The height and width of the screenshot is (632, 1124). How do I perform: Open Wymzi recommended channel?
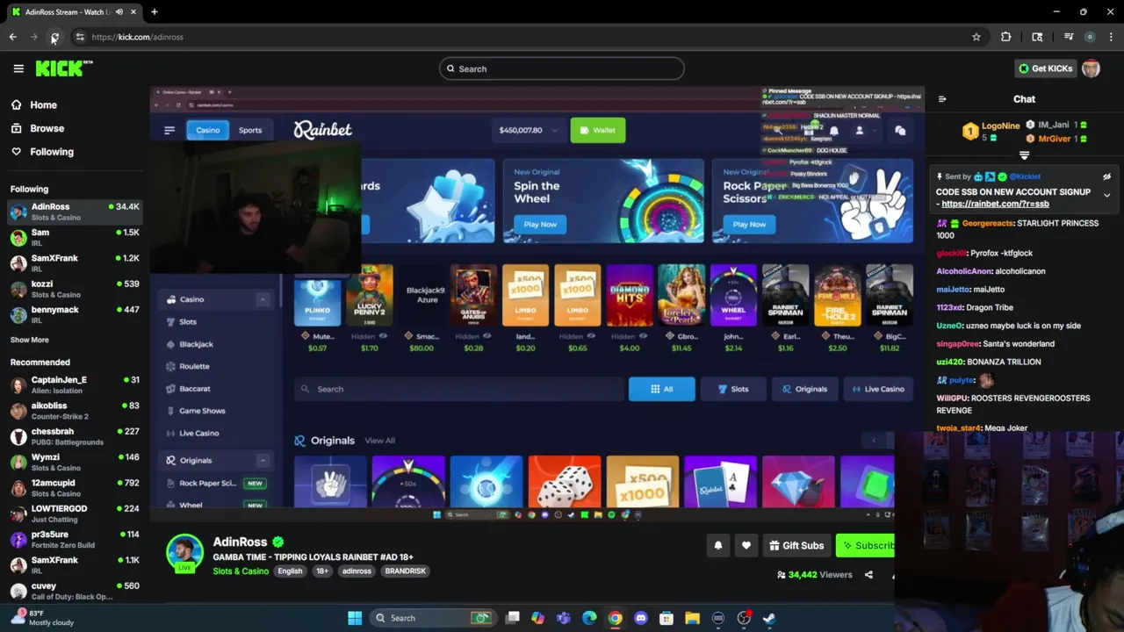(74, 462)
